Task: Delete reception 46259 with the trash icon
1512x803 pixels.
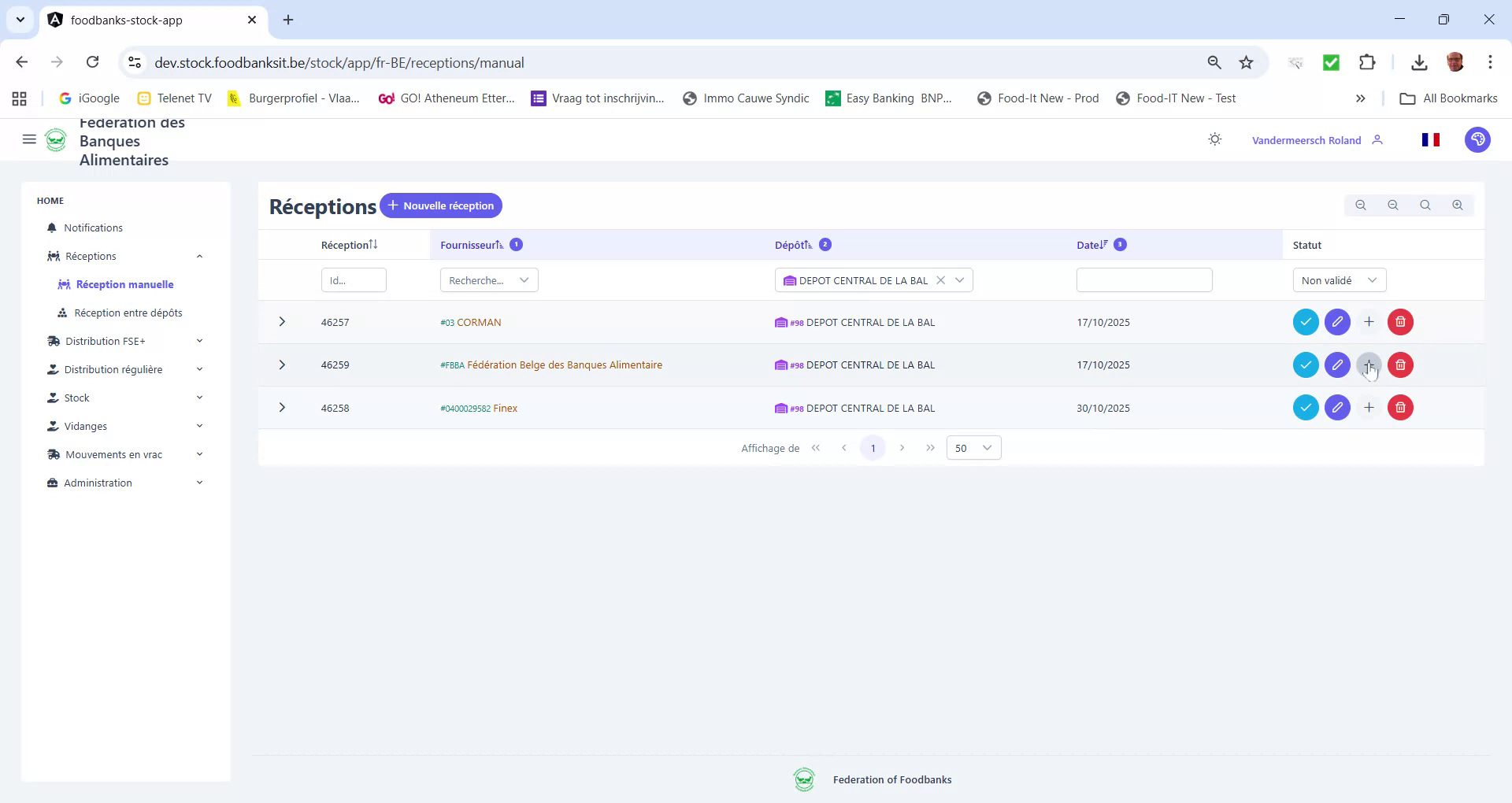Action: (1400, 364)
